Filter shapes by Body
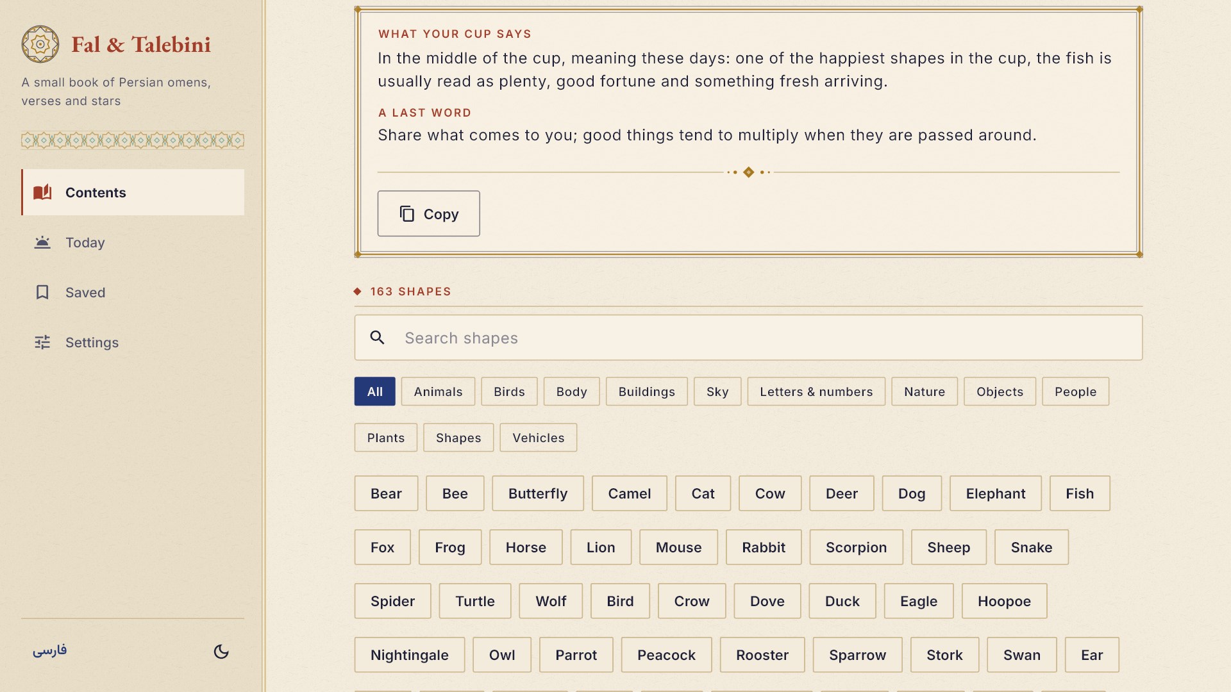Viewport: 1231px width, 692px height. 571,391
